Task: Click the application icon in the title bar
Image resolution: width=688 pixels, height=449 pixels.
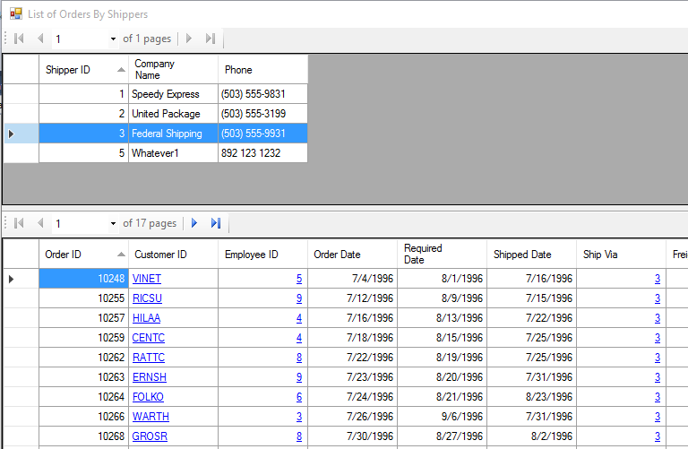Action: click(16, 14)
